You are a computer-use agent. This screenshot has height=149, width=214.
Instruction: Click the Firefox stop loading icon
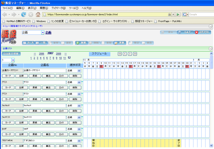coord(31,15)
